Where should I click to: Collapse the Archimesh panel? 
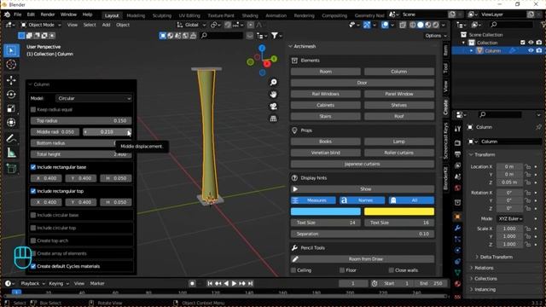click(x=291, y=46)
